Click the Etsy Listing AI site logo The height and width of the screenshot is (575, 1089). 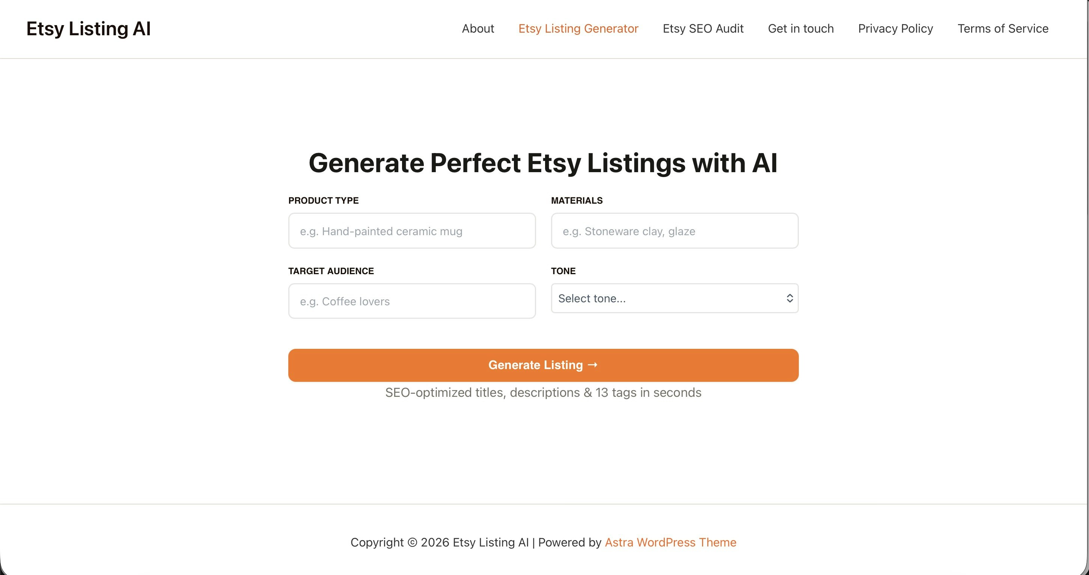[88, 28]
